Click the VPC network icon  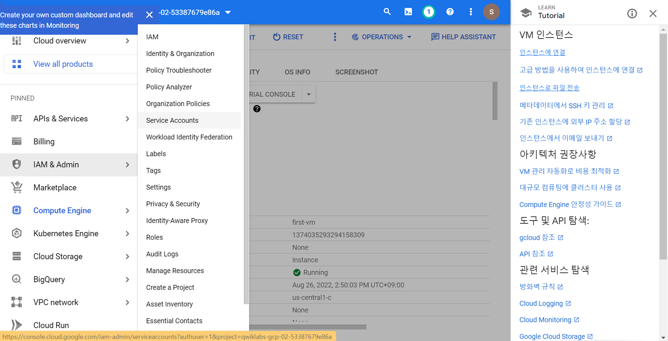[x=17, y=302]
